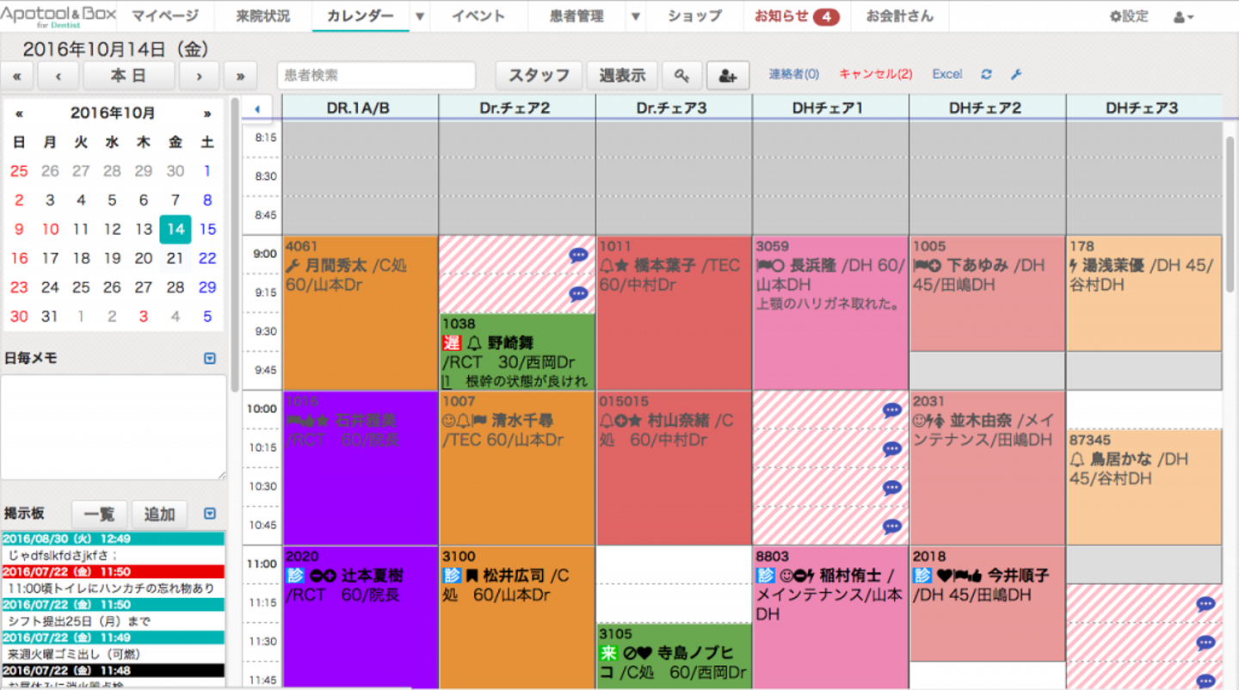
Task: Open 設定 with the gear icon
Action: (x=1129, y=16)
